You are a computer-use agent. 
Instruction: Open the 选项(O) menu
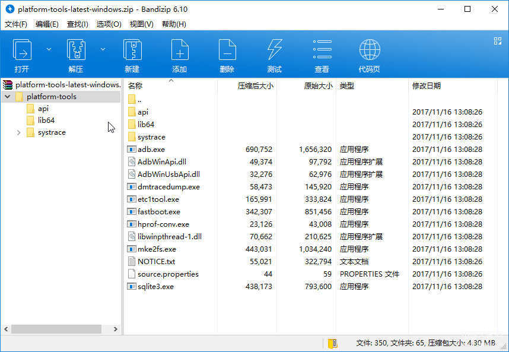pos(109,24)
